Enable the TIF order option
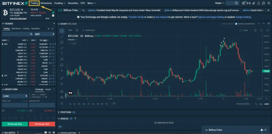This screenshot has width=272, height=134. coord(43,97)
